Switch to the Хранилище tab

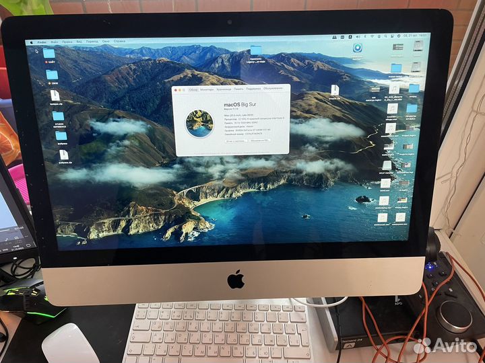pyautogui.click(x=224, y=89)
